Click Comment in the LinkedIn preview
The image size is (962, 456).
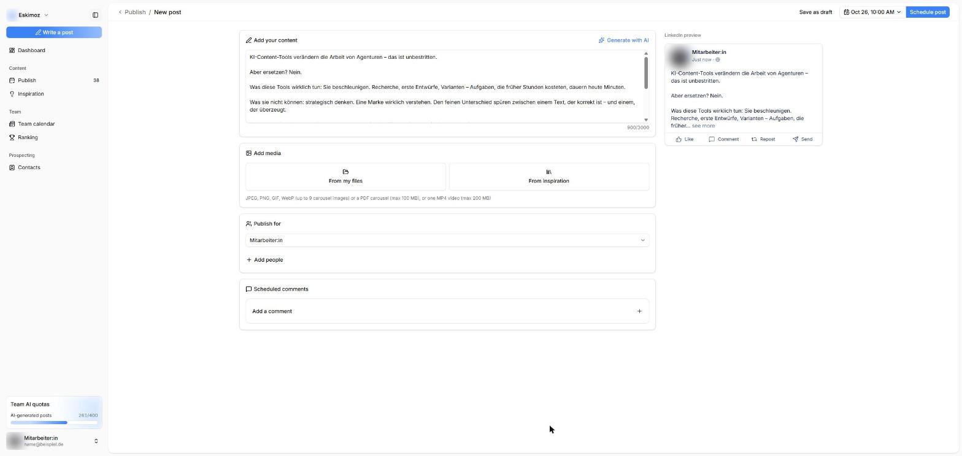(x=724, y=139)
